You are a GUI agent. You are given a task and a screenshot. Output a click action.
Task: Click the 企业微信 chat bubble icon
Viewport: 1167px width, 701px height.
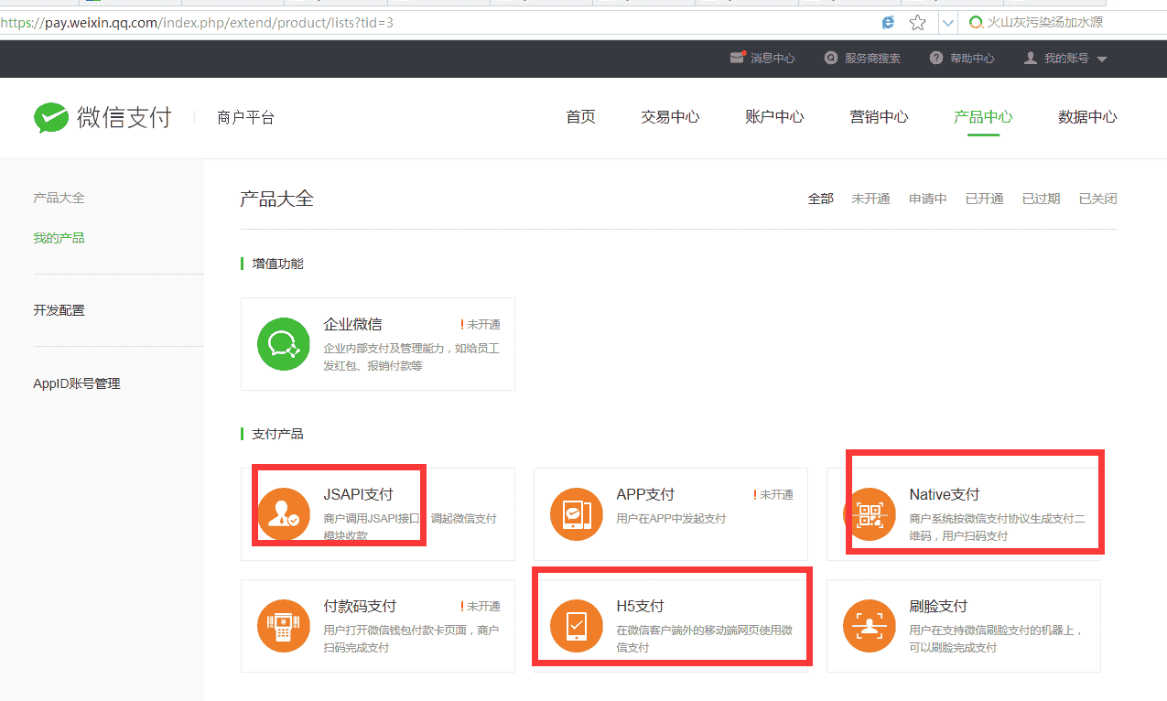(283, 344)
